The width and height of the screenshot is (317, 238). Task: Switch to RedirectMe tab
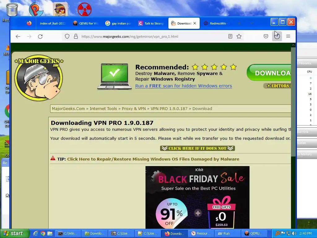point(216,23)
